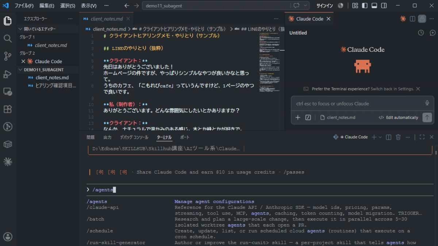
Task: Open the Remote Explorer view
Action: coord(8,91)
